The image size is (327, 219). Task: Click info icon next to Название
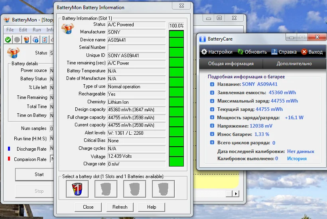pyautogui.click(x=212, y=84)
